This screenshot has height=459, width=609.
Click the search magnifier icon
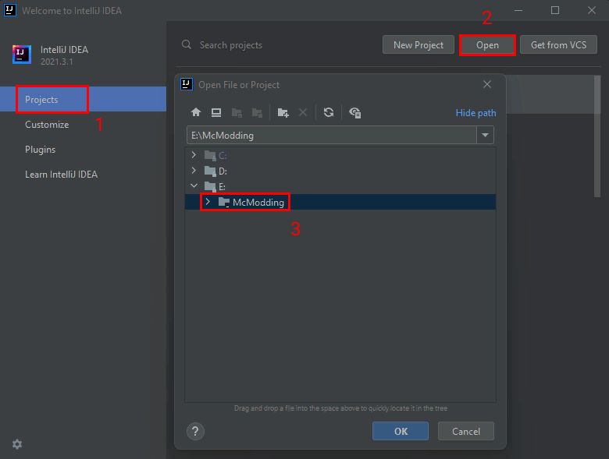pos(187,45)
